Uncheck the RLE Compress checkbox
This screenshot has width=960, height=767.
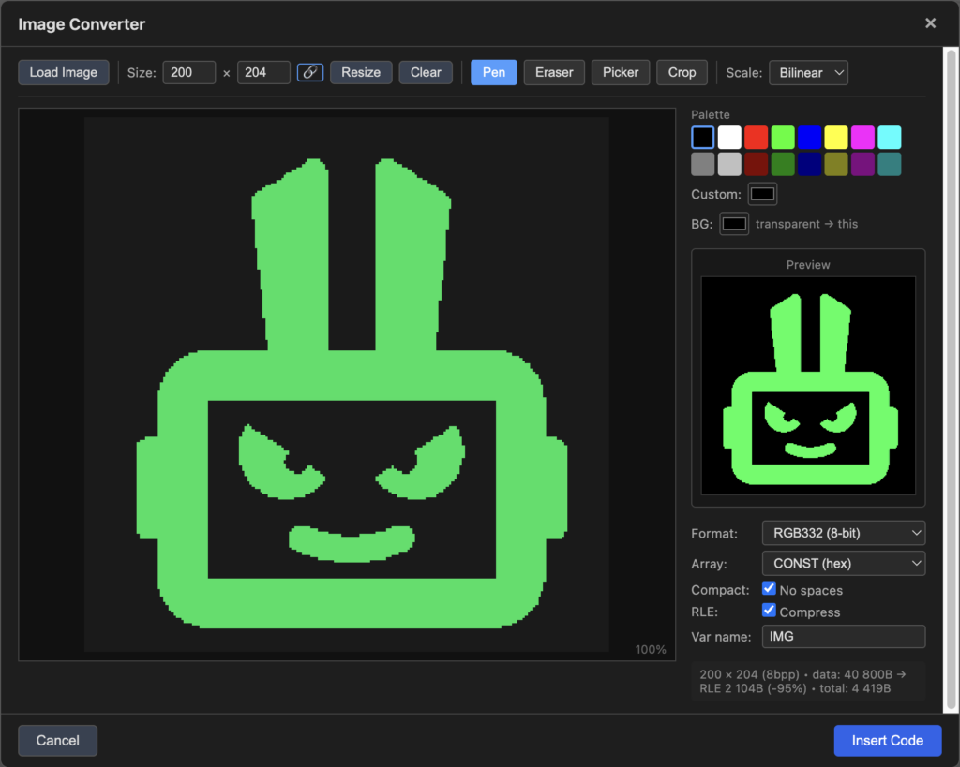point(769,611)
